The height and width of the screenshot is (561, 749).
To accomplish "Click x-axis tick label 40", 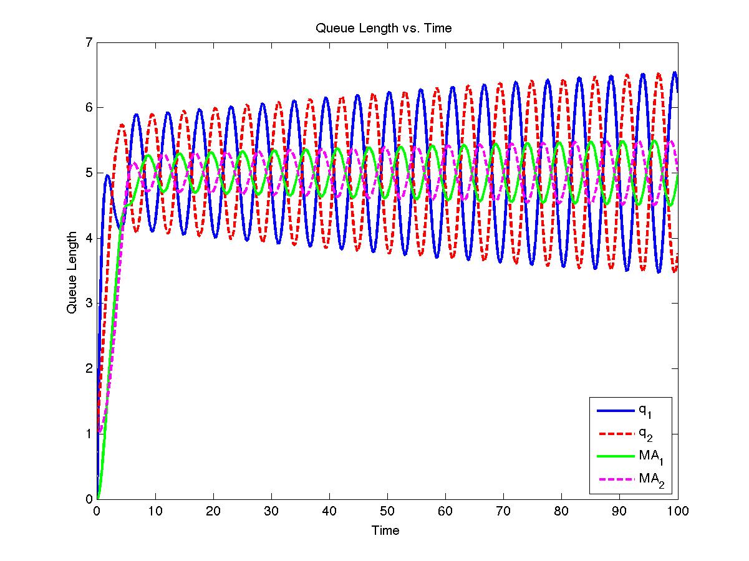I will coord(329,511).
